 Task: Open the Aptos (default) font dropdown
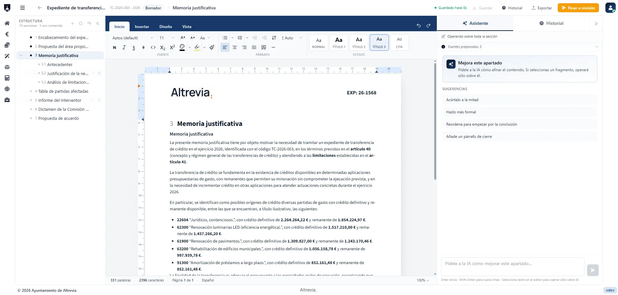(133, 38)
